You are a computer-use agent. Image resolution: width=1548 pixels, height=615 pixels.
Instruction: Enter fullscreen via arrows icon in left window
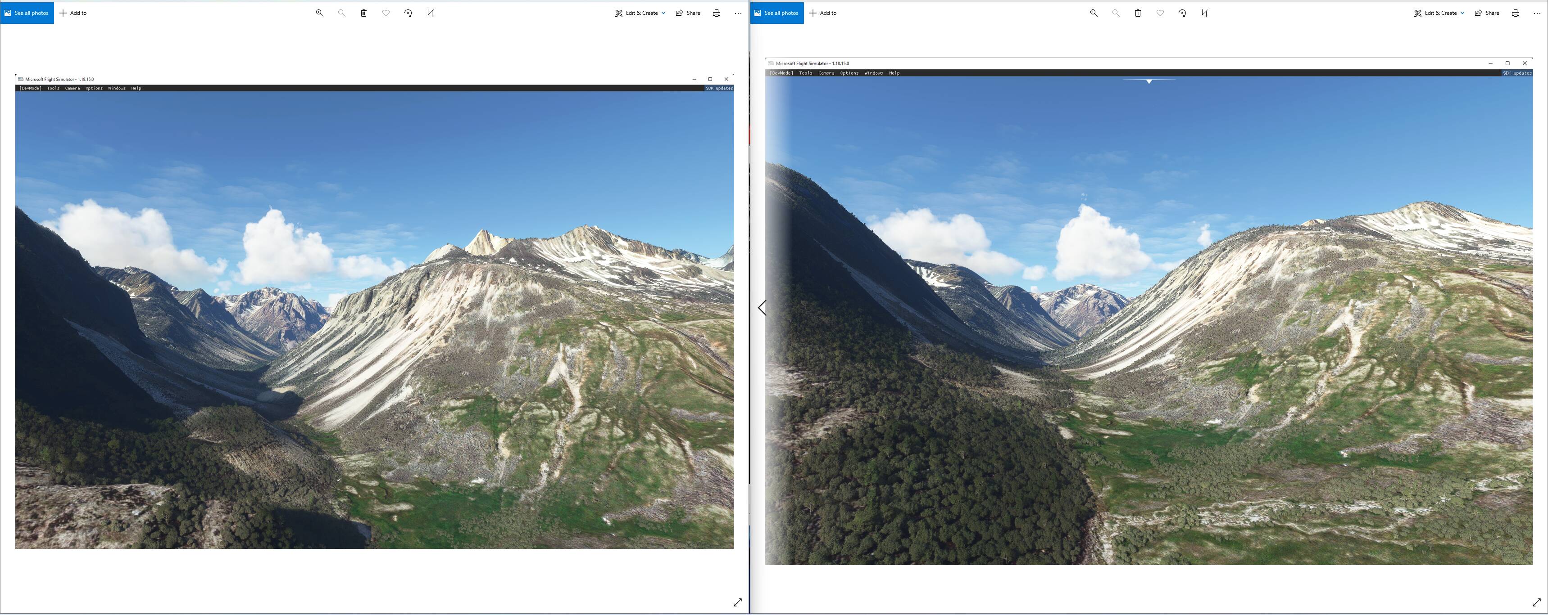pyautogui.click(x=737, y=602)
